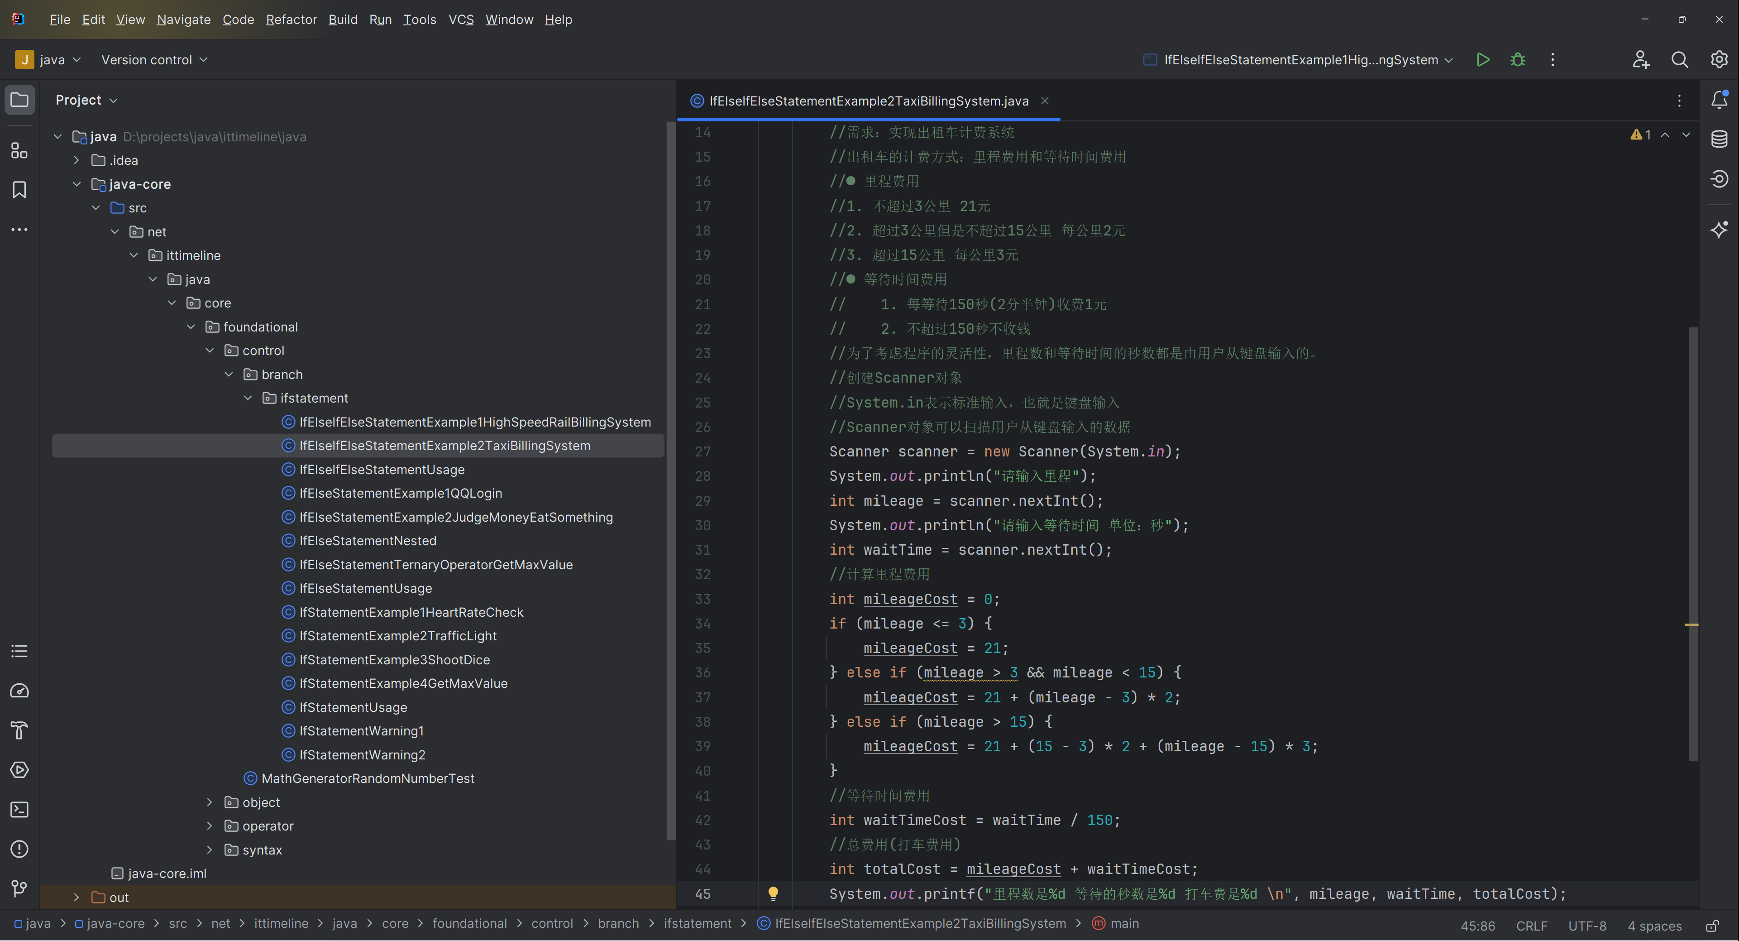Image resolution: width=1739 pixels, height=941 pixels.
Task: Open the run configuration selector dropdown
Action: (x=1298, y=59)
